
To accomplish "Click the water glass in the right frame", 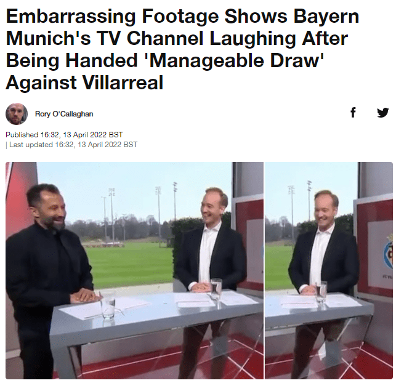I will click(321, 292).
